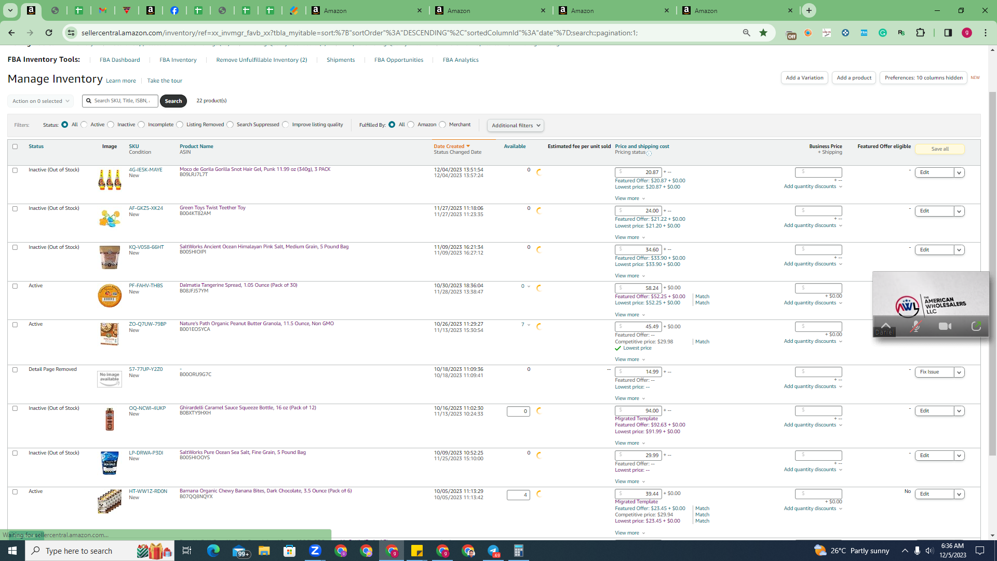Toggle the select-all products checkbox
Image resolution: width=997 pixels, height=561 pixels.
pos(15,146)
